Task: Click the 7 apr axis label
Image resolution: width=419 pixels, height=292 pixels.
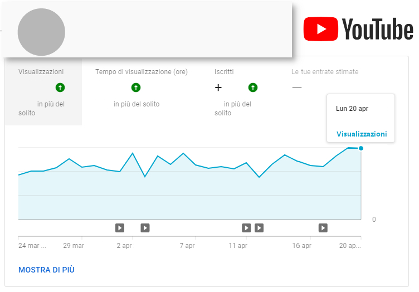Action: (x=187, y=246)
